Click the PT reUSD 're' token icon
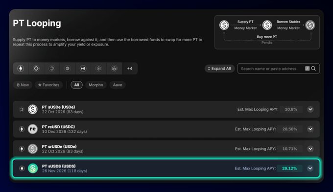333x192 pixels. tap(33, 129)
